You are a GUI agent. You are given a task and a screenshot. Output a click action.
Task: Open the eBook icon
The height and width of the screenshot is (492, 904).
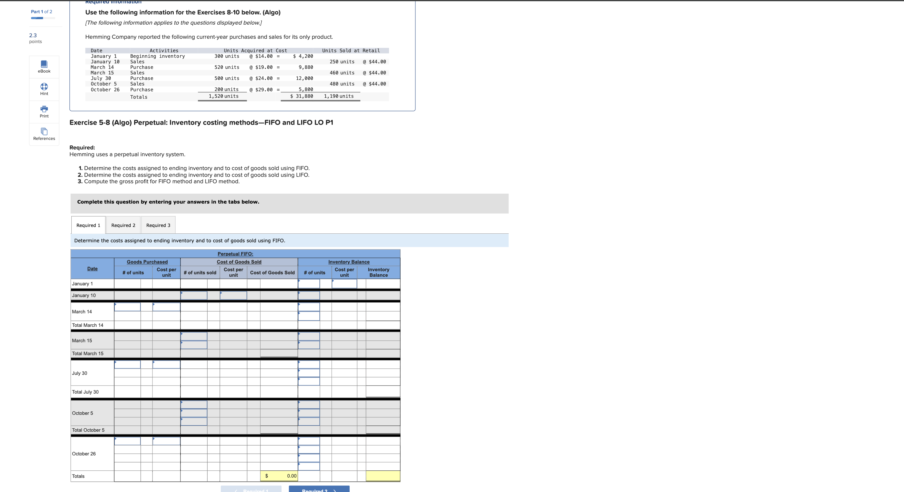click(44, 64)
